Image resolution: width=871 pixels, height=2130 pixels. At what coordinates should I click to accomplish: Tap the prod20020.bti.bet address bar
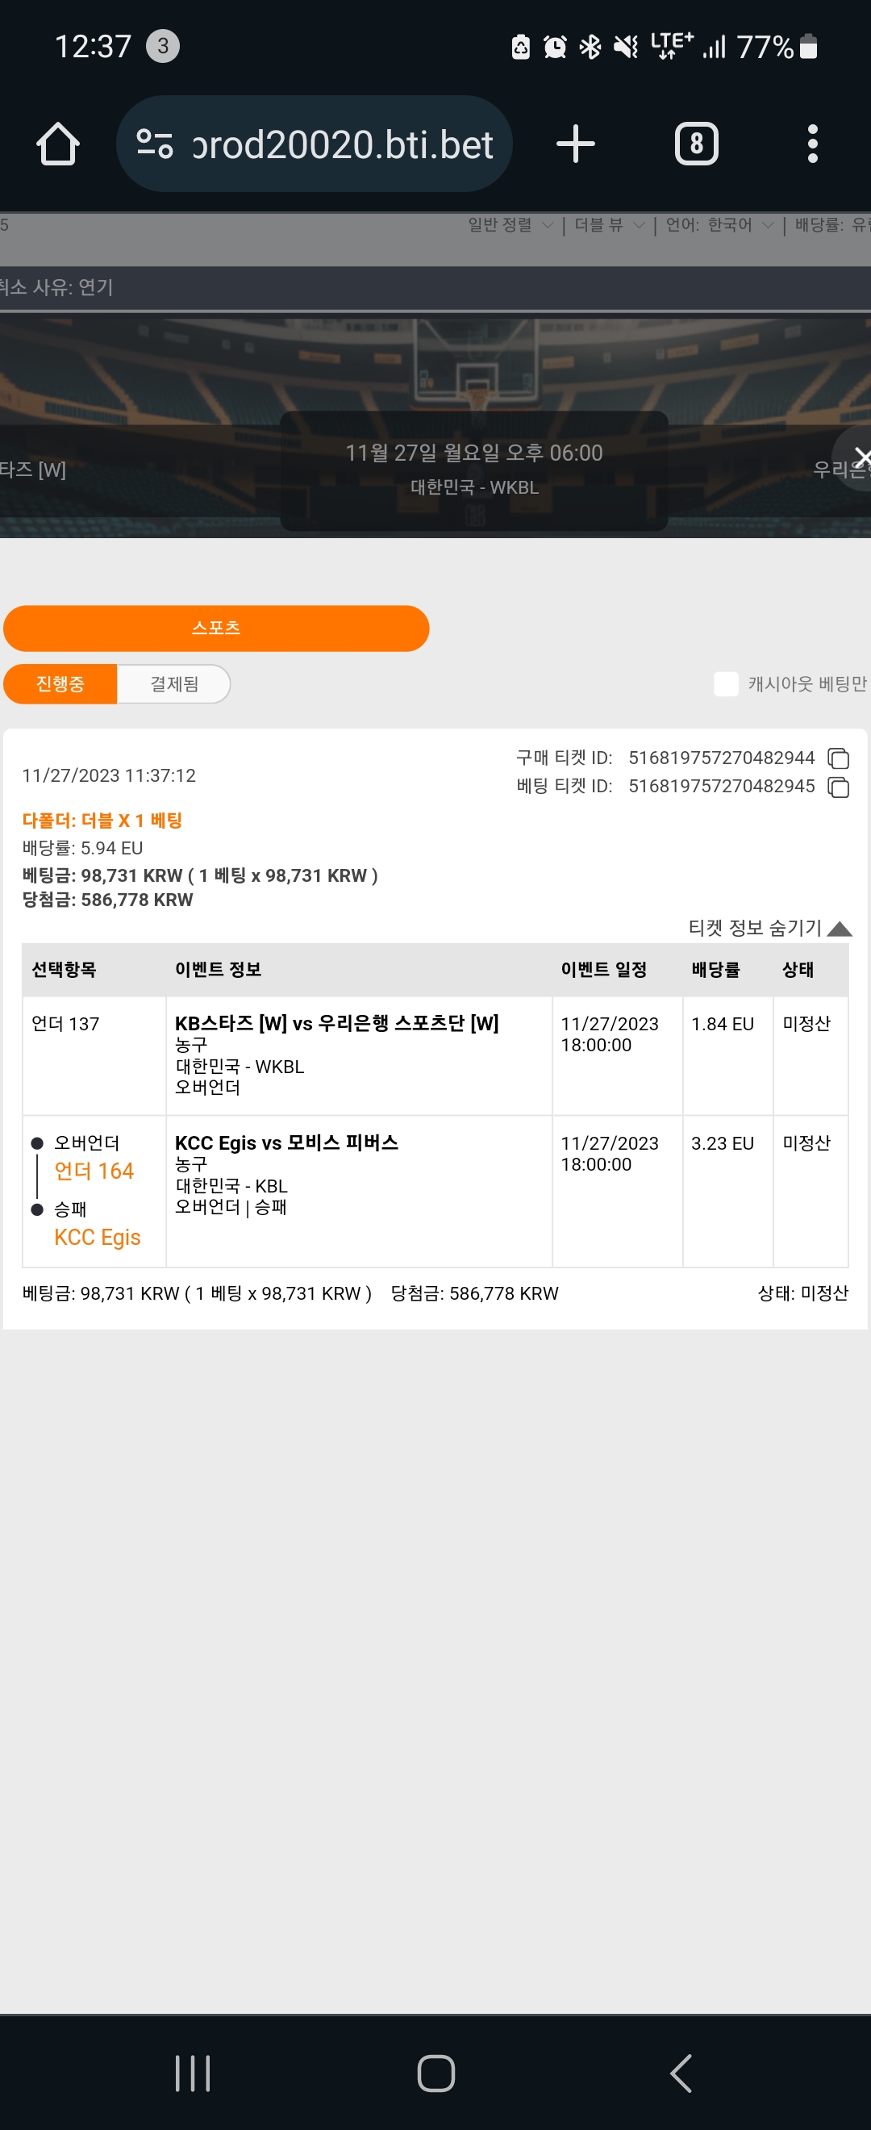point(342,144)
